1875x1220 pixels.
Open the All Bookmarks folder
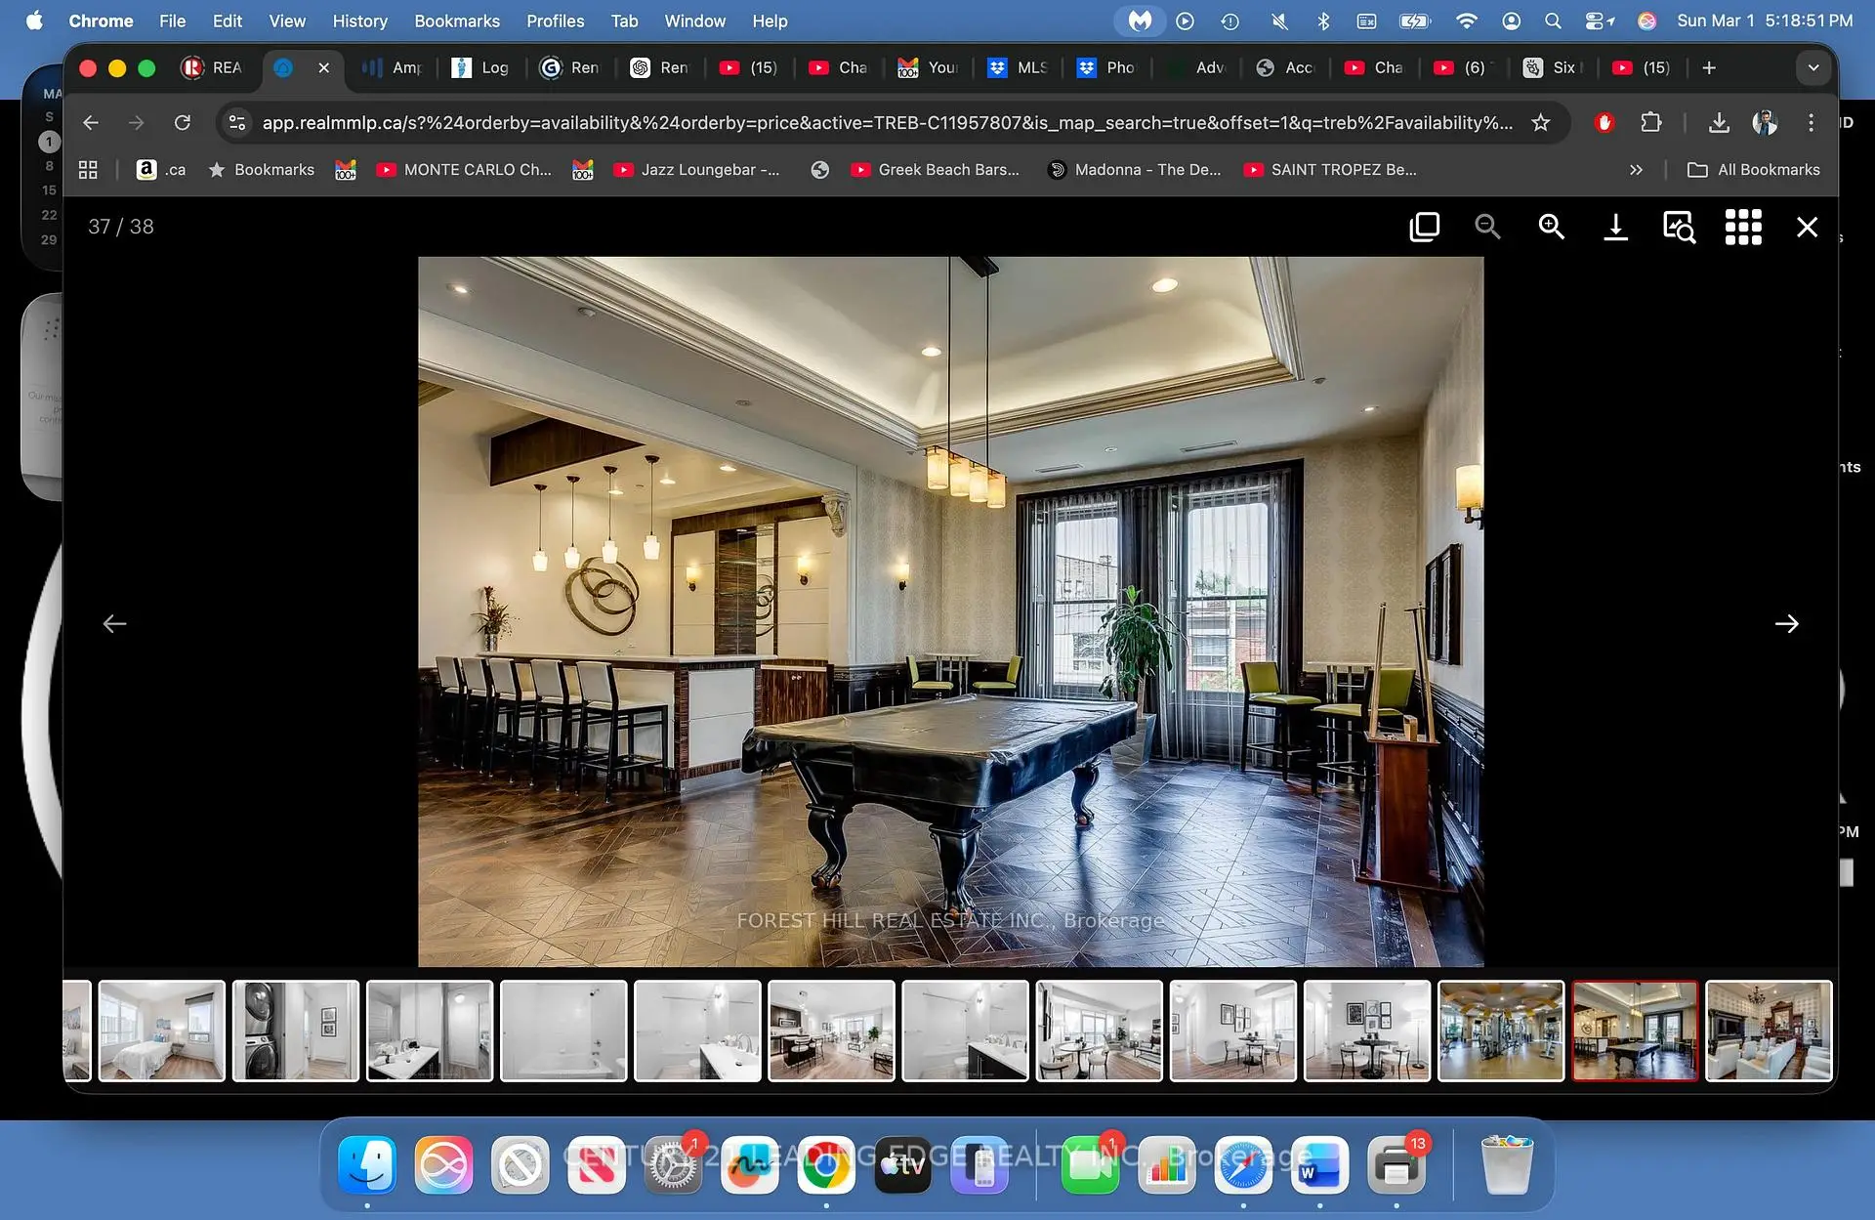[x=1754, y=169]
